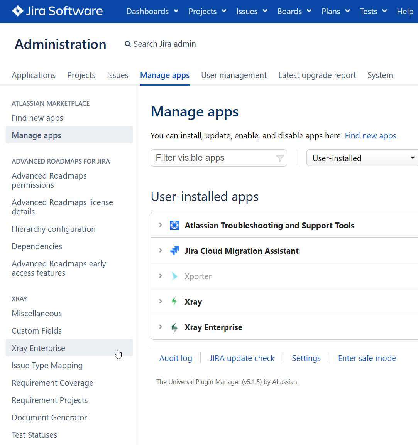418x445 pixels.
Task: Open the Latest upgrade report tab
Action: [317, 75]
